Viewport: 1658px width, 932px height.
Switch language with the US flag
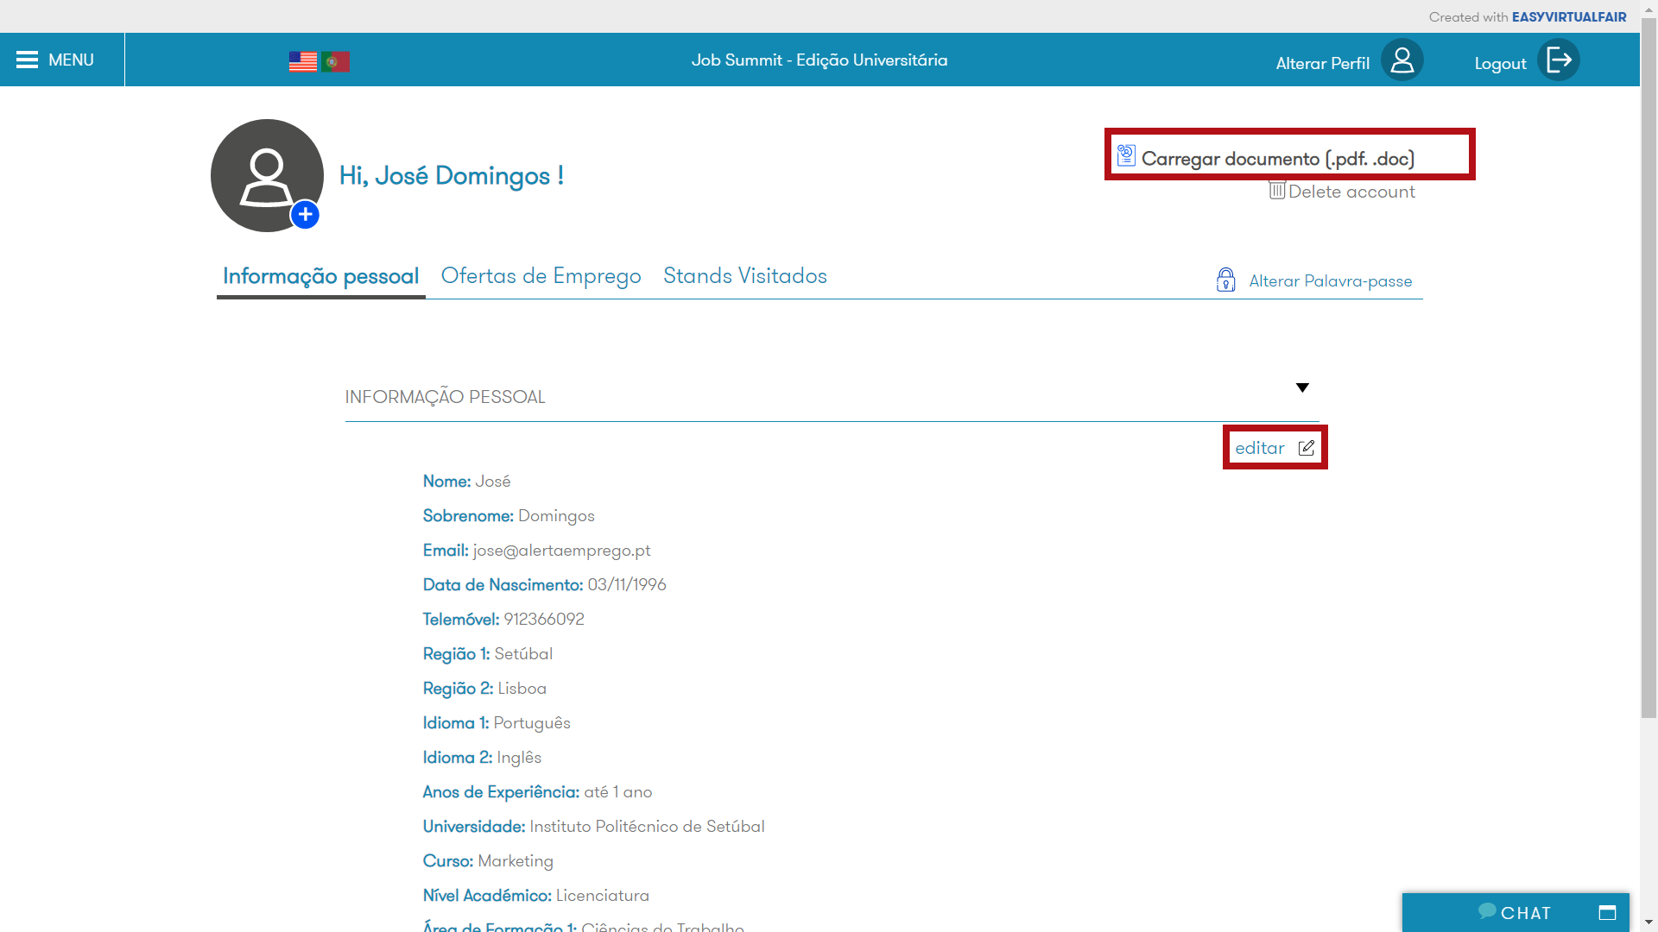(x=303, y=61)
